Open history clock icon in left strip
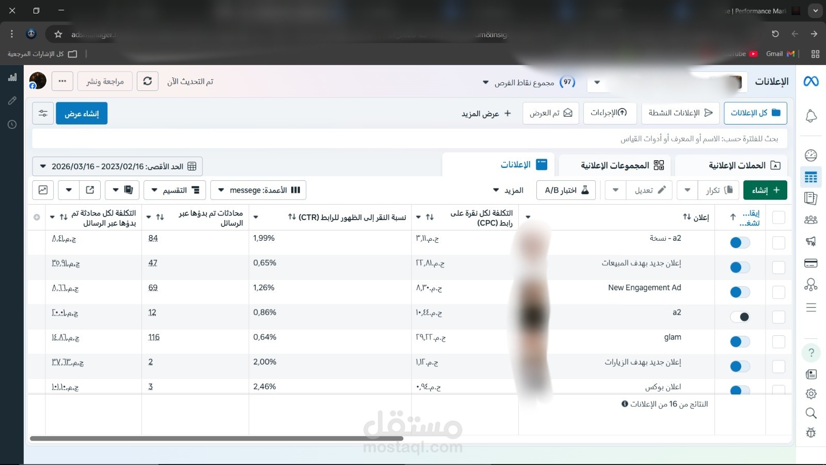Screen dimensions: 826x465 pyautogui.click(x=12, y=125)
